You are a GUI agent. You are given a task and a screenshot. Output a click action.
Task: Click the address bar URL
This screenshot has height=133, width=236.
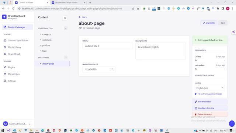pos(72,8)
